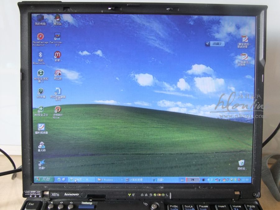Open 360安全浏览器 3 desktop shortcut
Viewport: 280px width, 210px height.
click(41, 76)
